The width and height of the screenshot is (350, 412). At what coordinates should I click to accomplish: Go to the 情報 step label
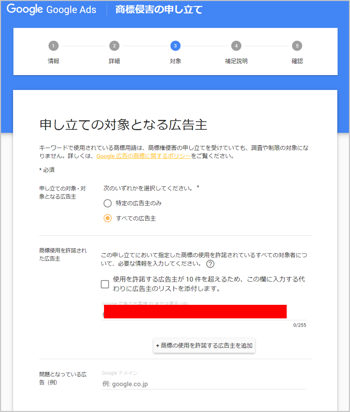[x=53, y=61]
